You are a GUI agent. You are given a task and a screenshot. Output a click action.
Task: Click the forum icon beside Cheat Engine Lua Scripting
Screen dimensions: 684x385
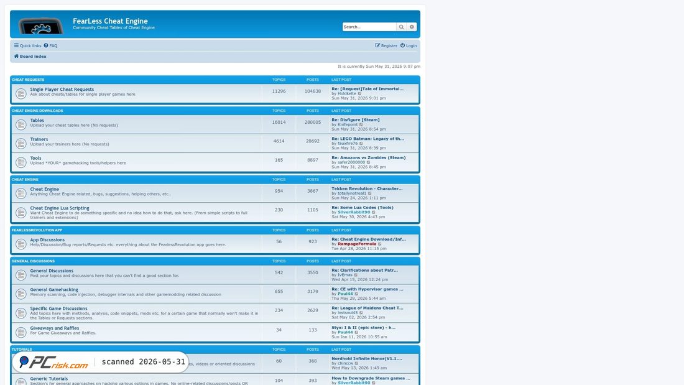(x=21, y=213)
